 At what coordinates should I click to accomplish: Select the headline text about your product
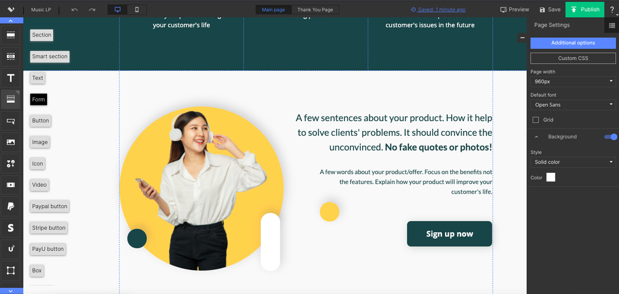tap(394, 132)
